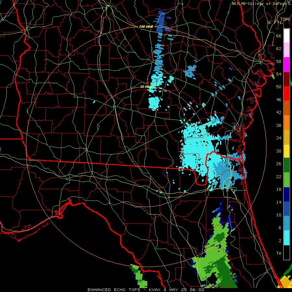
Task: Click the 50 NMI range ring label
Action: click(146, 87)
